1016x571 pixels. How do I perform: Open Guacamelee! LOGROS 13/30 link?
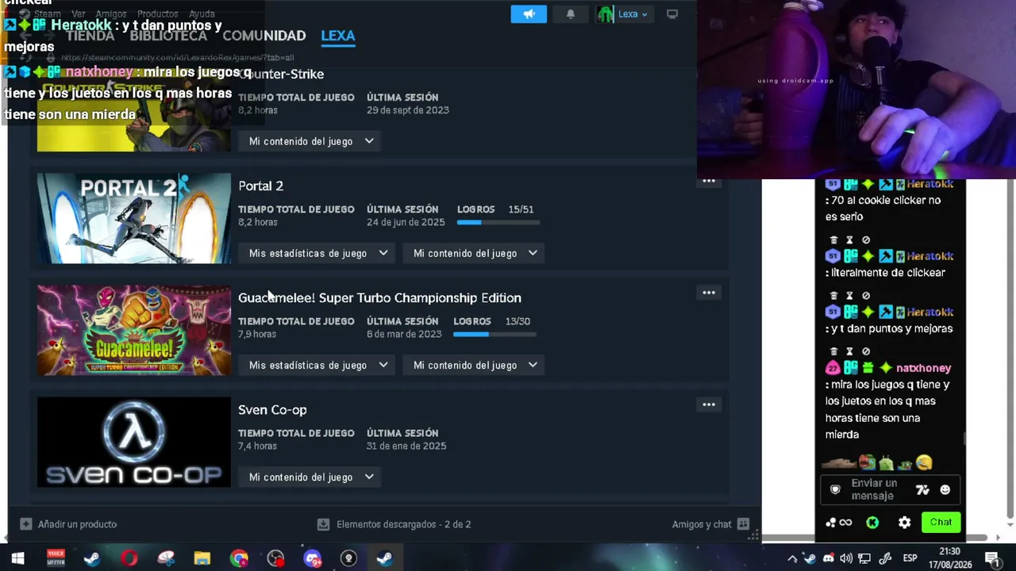[491, 321]
